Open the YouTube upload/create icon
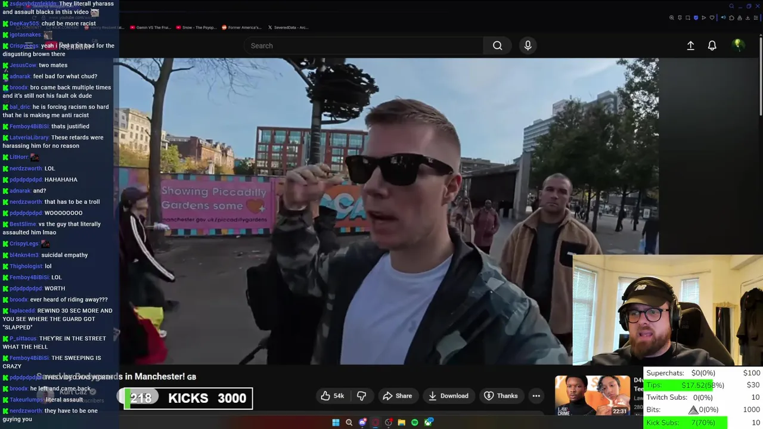This screenshot has height=429, width=763. [x=690, y=45]
